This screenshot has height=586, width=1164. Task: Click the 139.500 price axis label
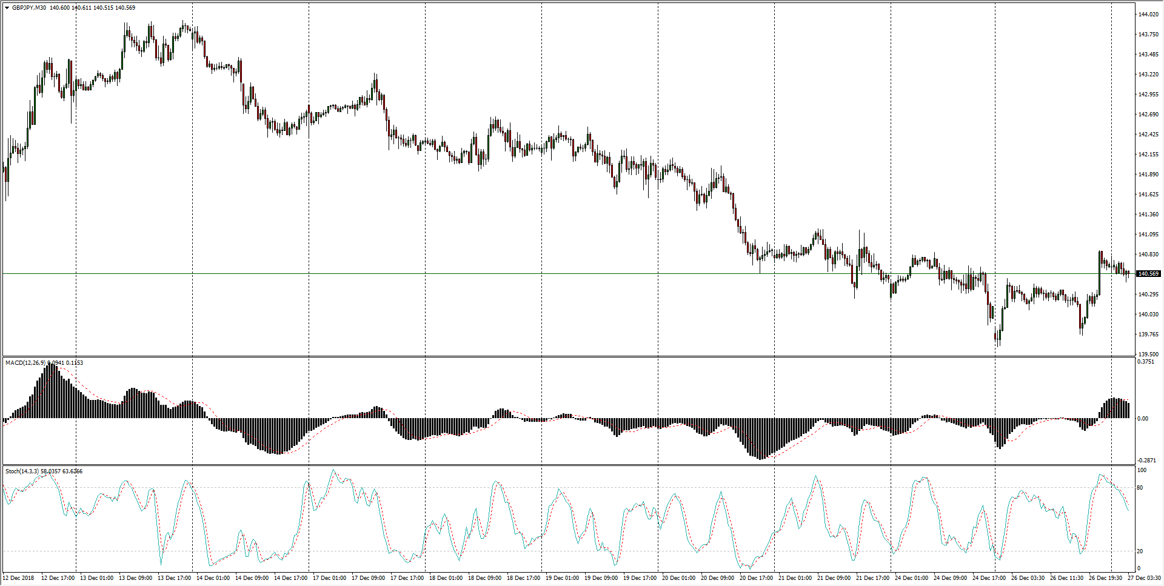(1148, 354)
